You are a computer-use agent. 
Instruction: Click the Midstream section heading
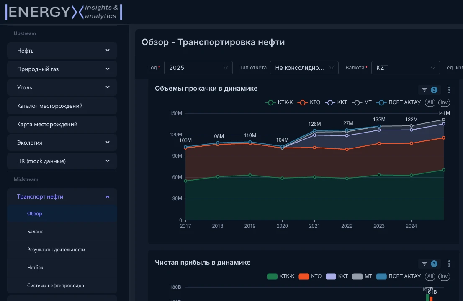[x=26, y=179]
